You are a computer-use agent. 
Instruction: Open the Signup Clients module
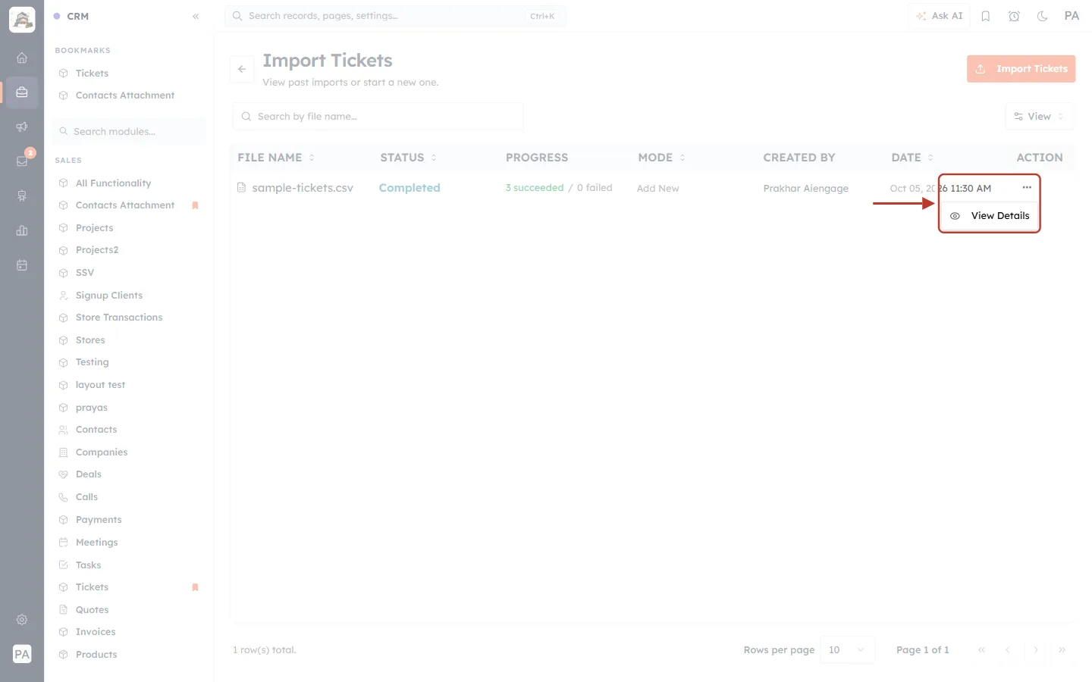coord(109,296)
